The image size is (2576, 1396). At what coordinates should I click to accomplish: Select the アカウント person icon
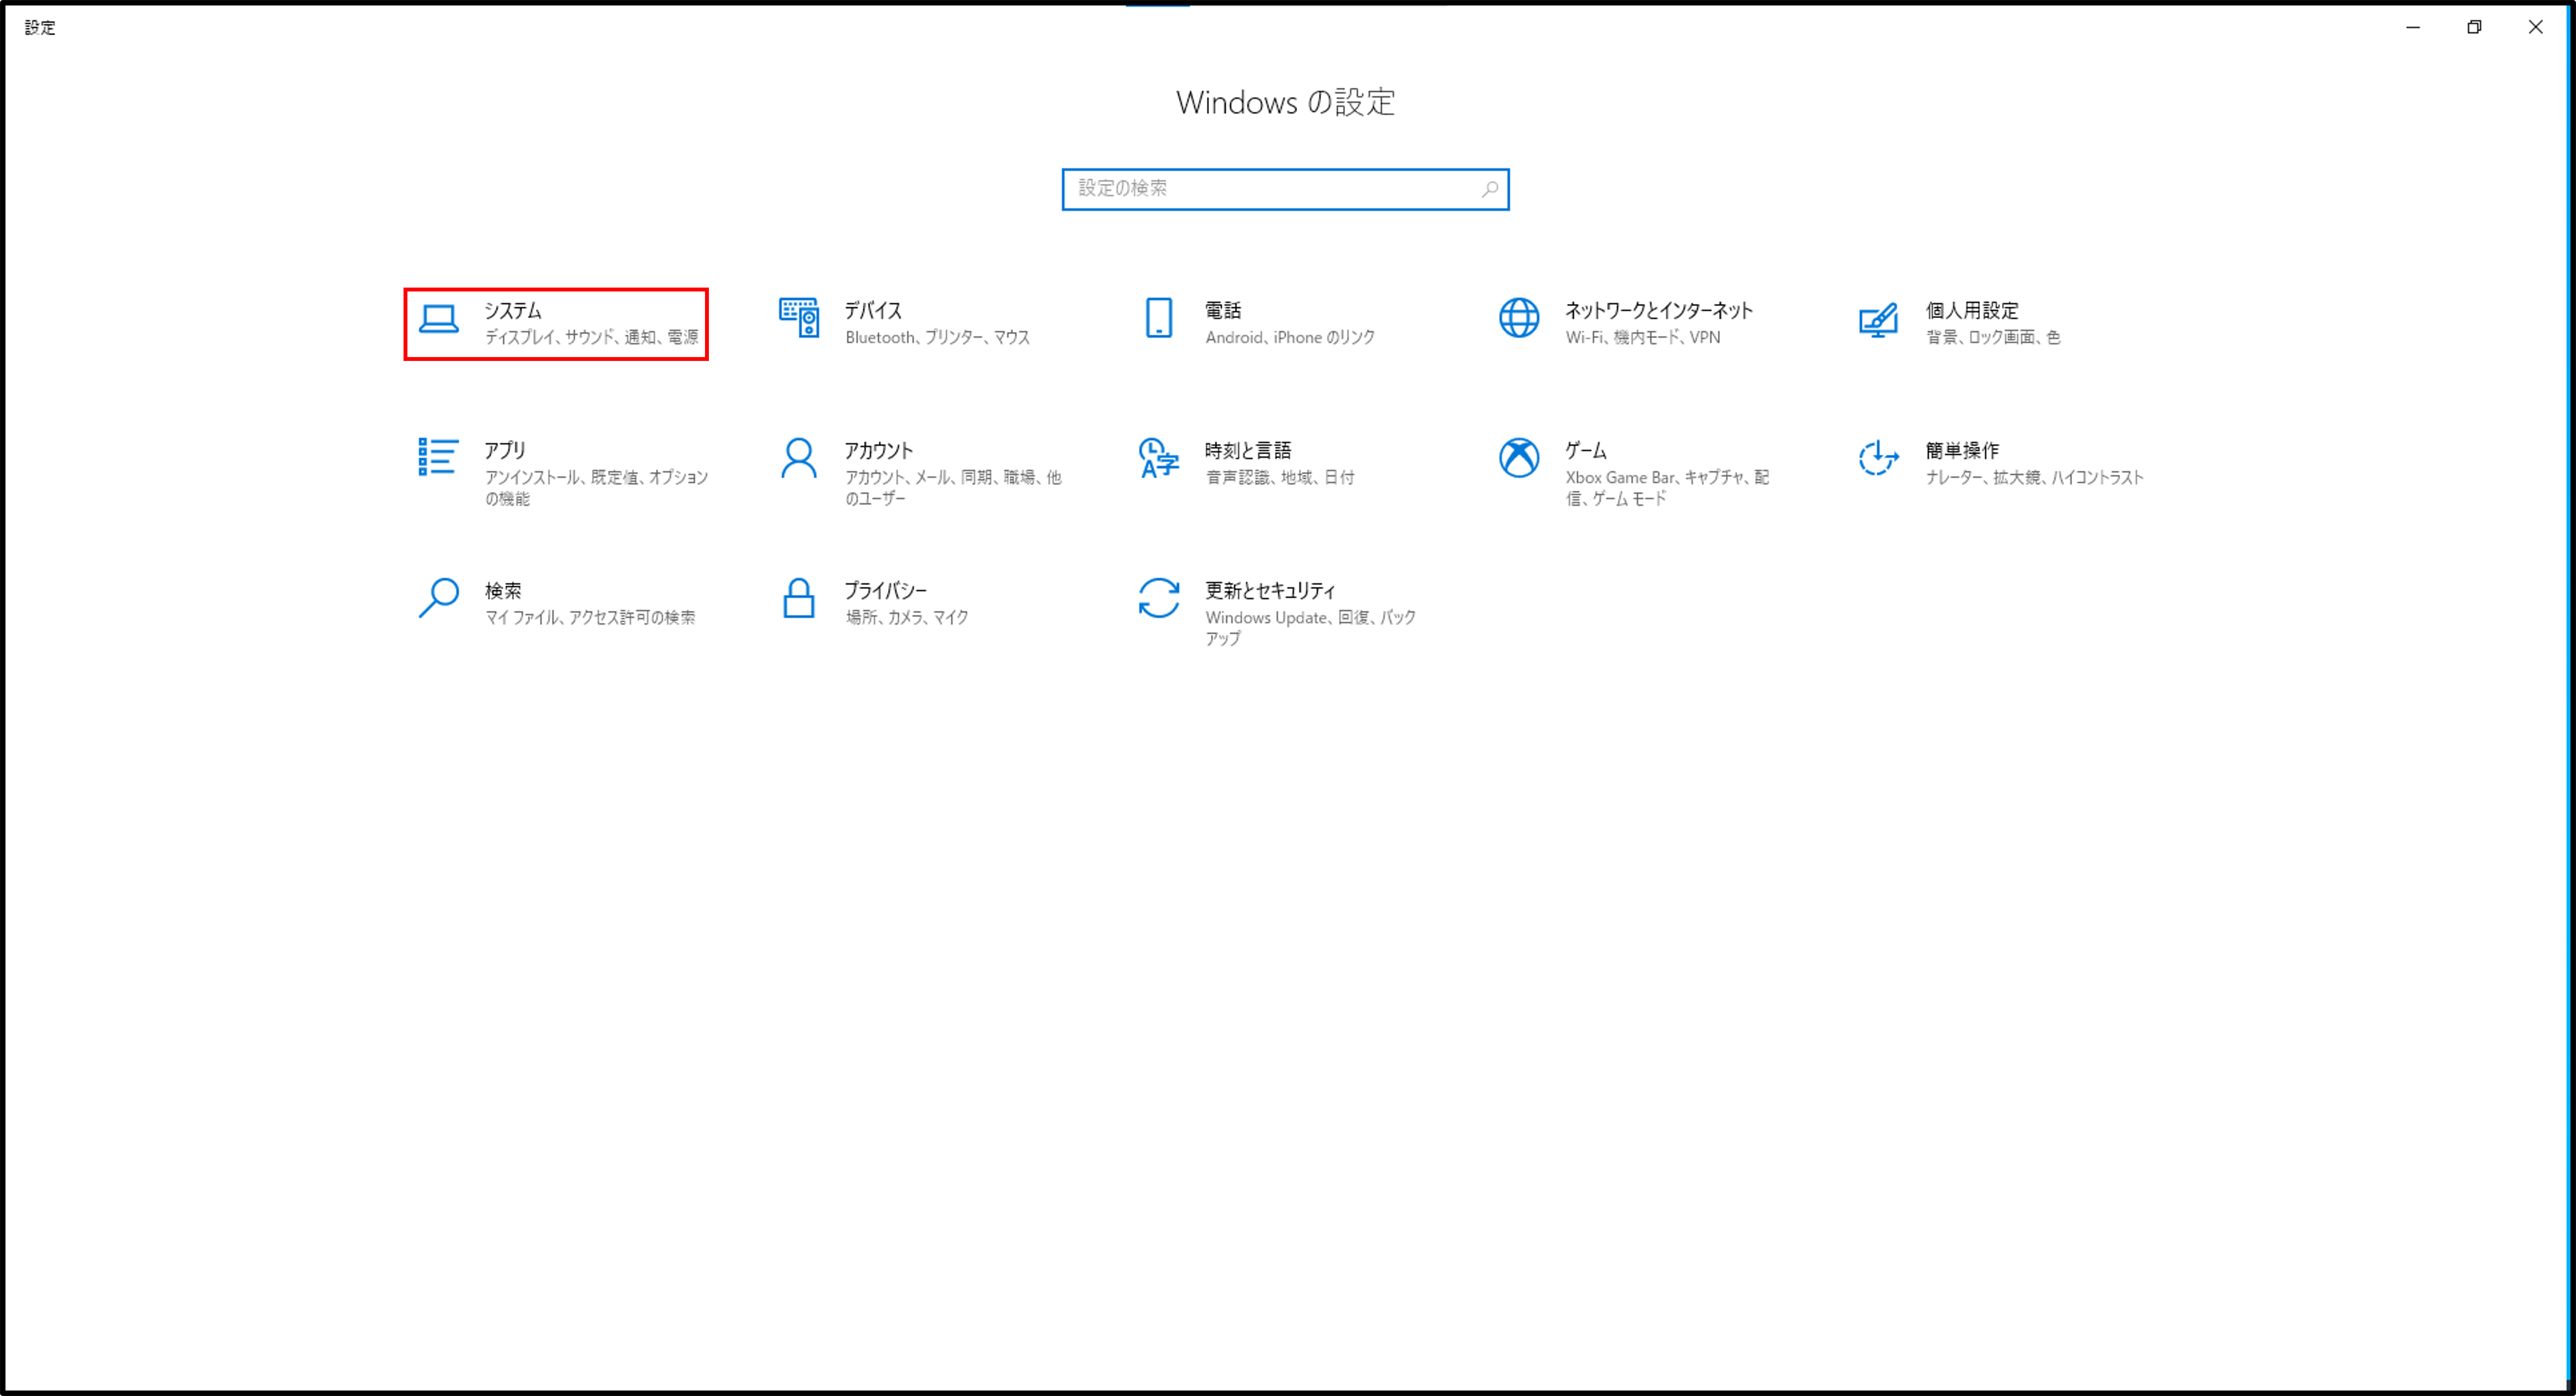(799, 458)
